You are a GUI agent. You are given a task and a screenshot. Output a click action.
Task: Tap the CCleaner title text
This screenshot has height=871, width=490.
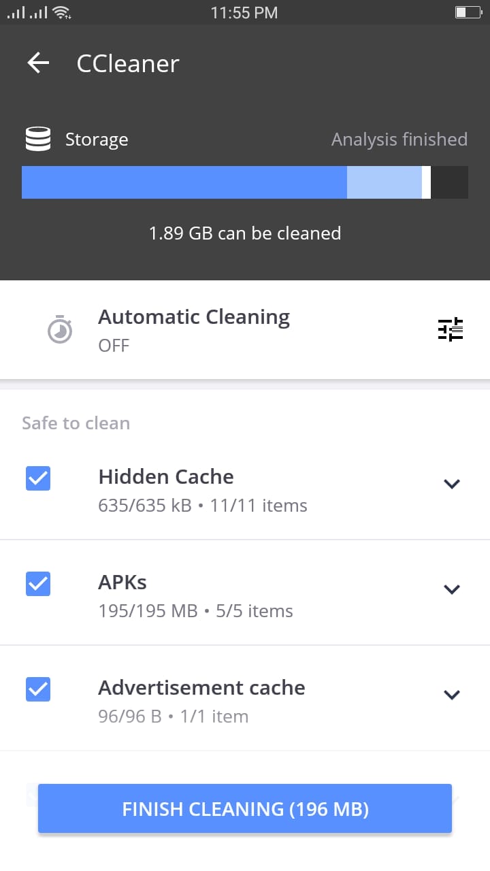[x=128, y=63]
